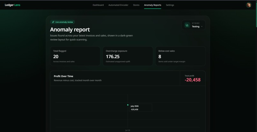Click the 'Estimated unapproved uplift' caption
Image resolution: width=257 pixels, height=132 pixels.
pos(118,61)
